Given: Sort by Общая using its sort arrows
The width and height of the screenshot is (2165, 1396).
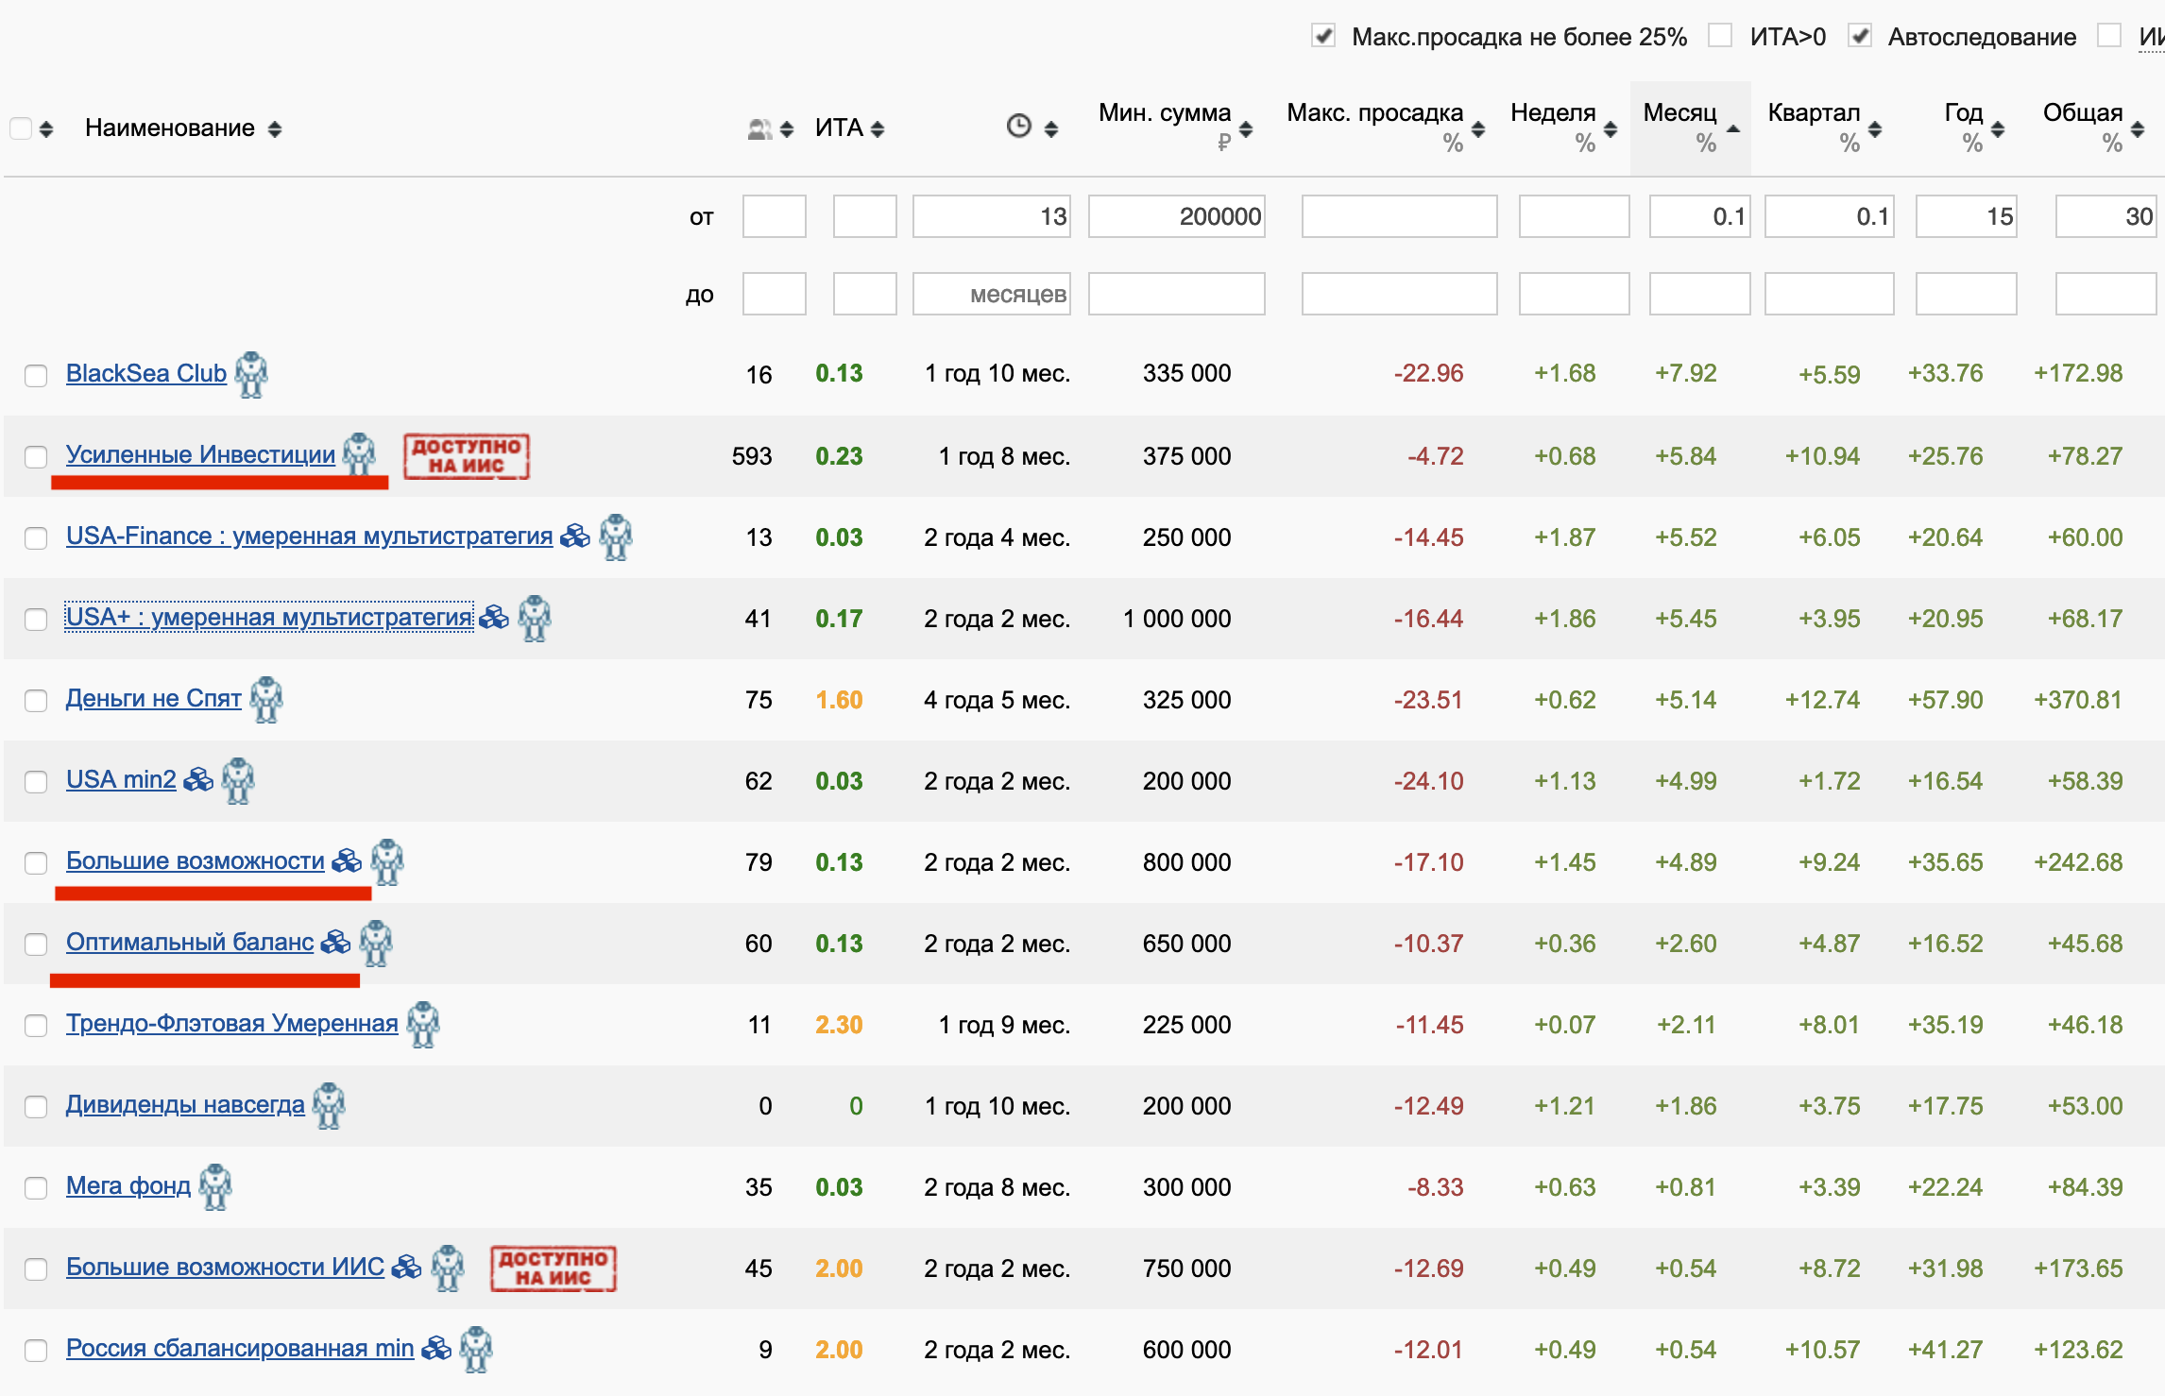Looking at the screenshot, I should coord(2138,129).
